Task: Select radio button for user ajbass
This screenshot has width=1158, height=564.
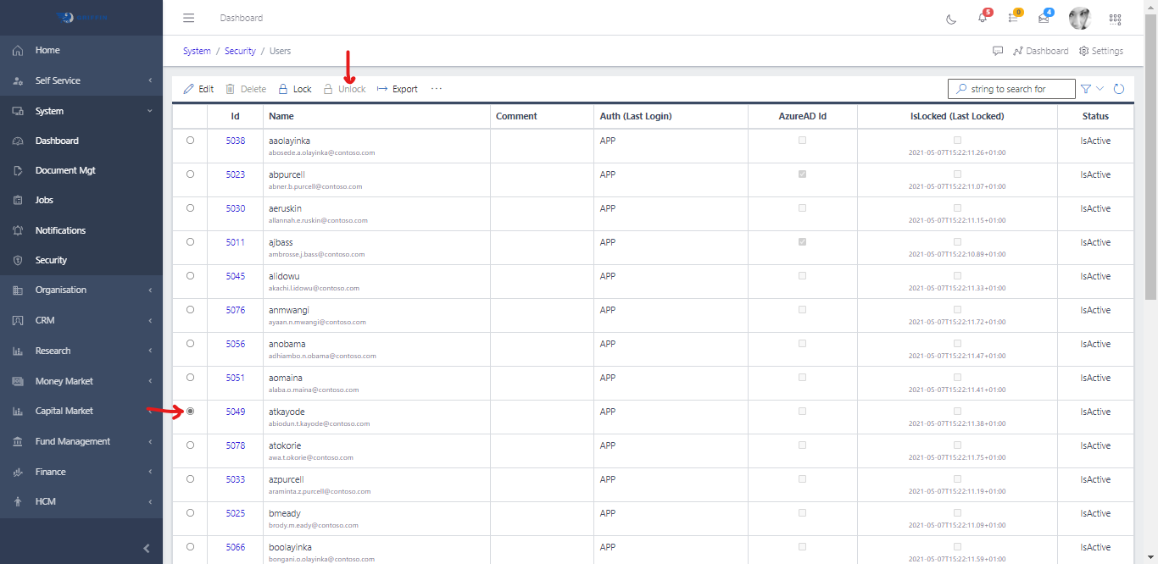Action: click(190, 242)
